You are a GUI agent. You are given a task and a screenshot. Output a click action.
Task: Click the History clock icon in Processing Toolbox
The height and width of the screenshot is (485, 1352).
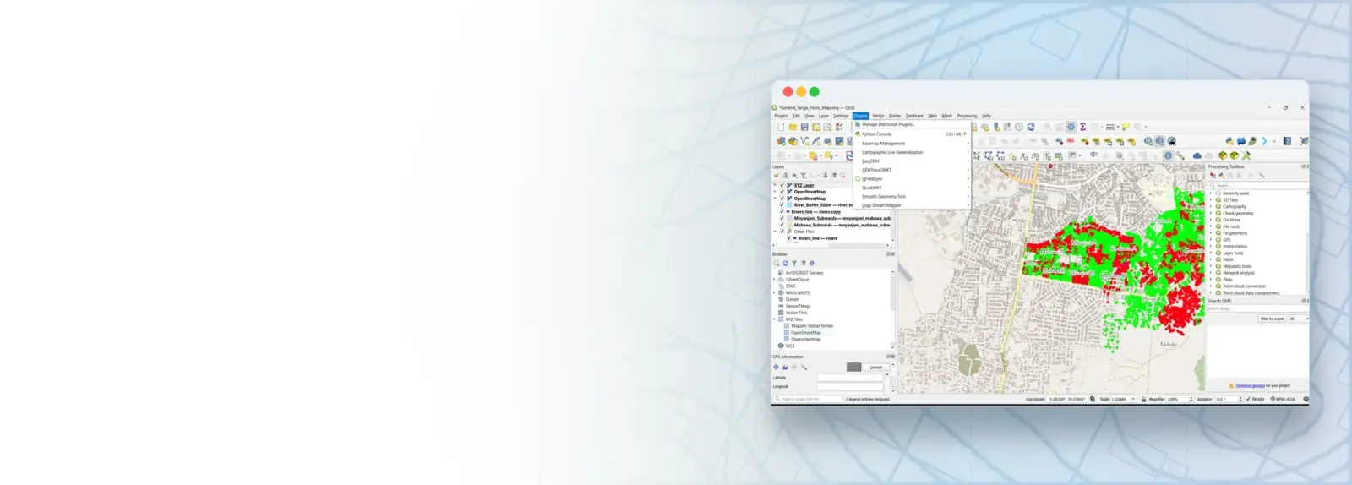coord(1229,176)
